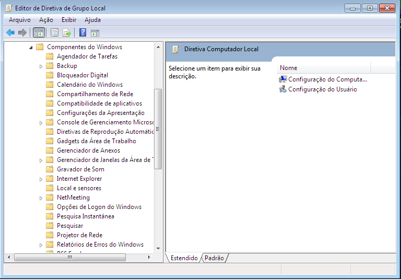
Task: Click the tree horizontal scrollbar thumb
Action: [x=70, y=257]
